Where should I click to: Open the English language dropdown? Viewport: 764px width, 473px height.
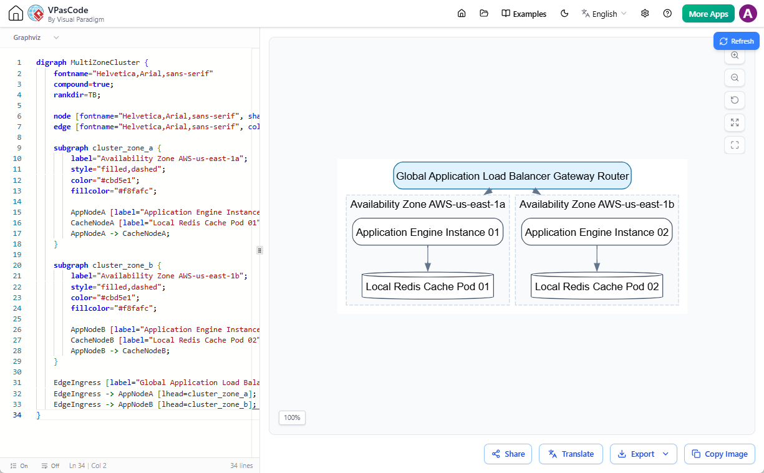604,14
